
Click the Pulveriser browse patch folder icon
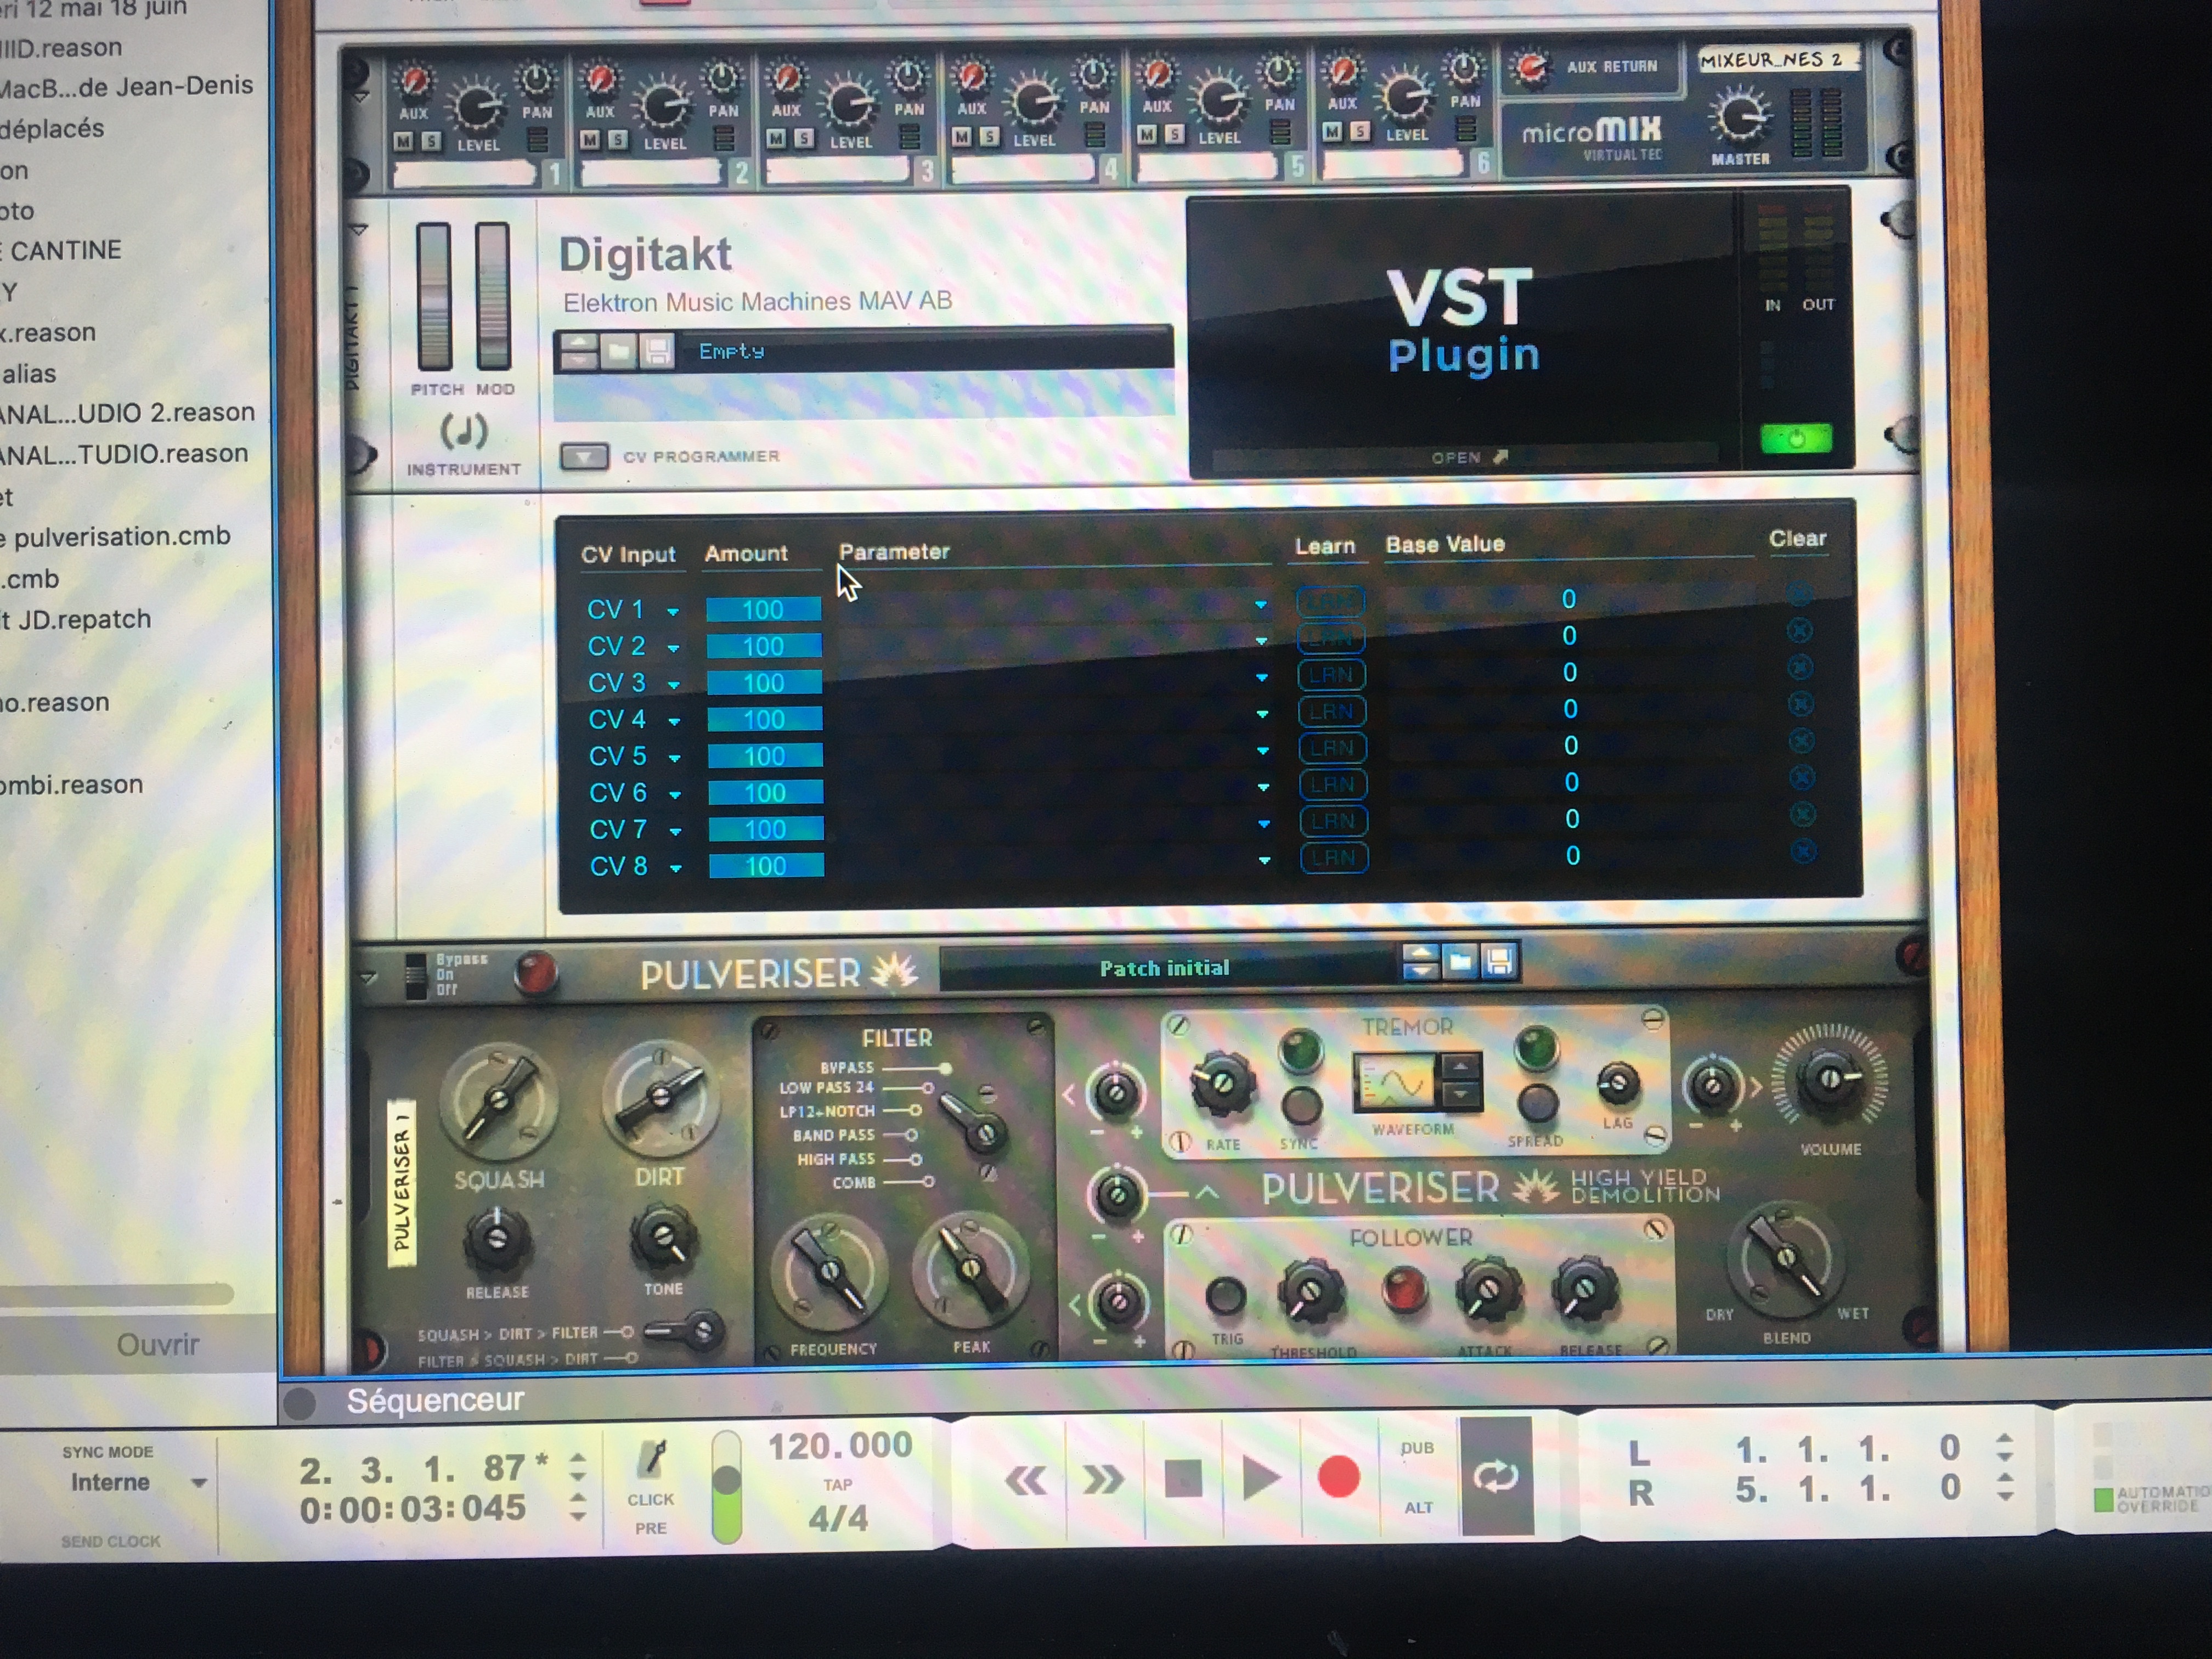[1461, 962]
